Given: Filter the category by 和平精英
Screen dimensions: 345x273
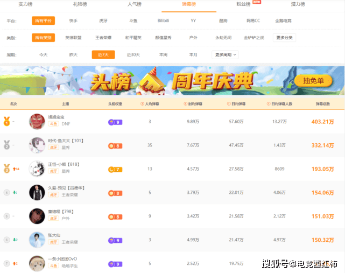Looking at the screenshot, I should click(133, 38).
